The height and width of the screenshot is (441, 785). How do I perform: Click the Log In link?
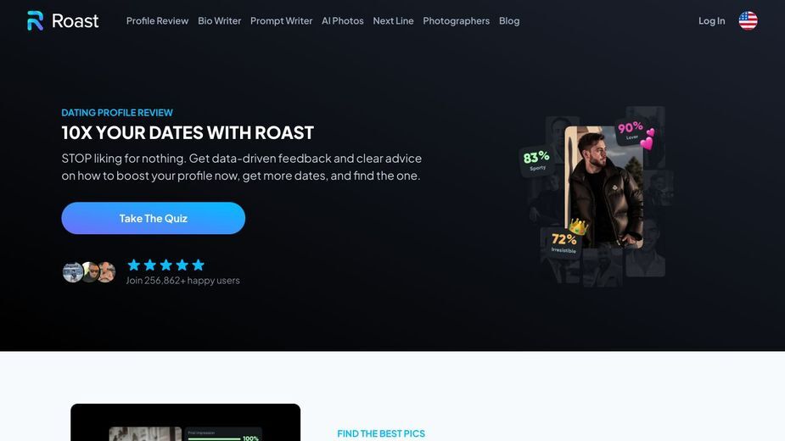[x=711, y=20]
